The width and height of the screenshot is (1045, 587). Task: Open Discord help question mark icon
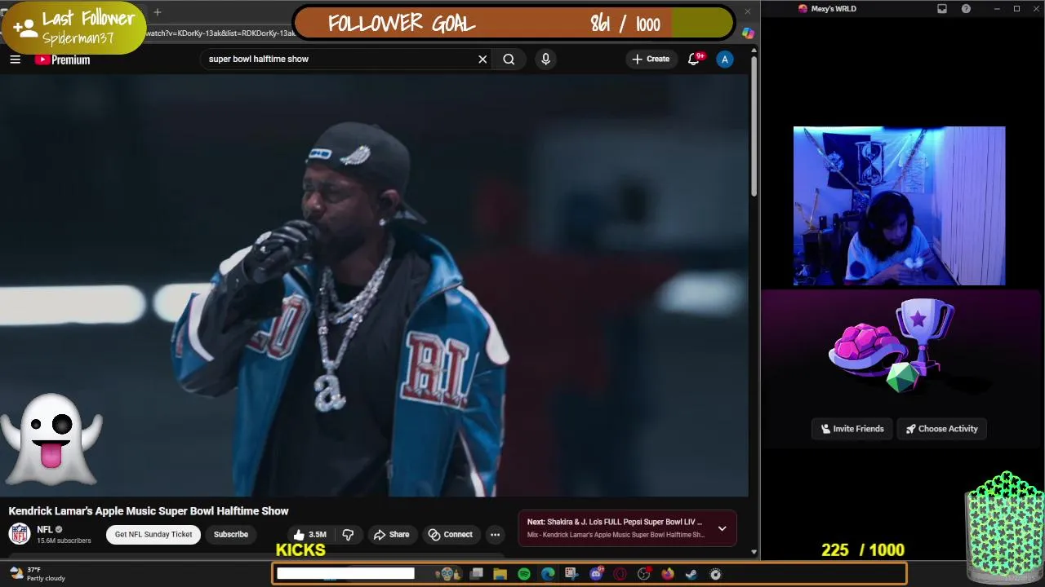(x=967, y=9)
